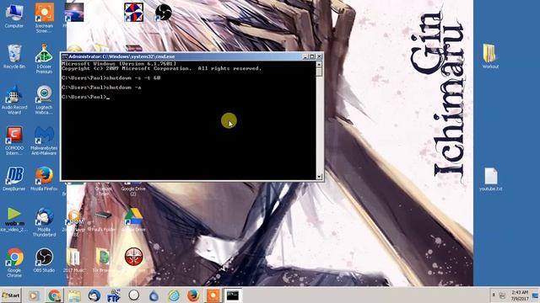Open Icecream Screen Recorder desktop shortcut

(44, 18)
